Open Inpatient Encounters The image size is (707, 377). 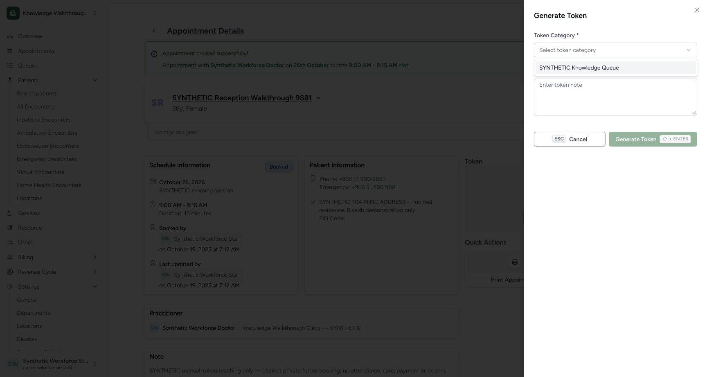[43, 120]
